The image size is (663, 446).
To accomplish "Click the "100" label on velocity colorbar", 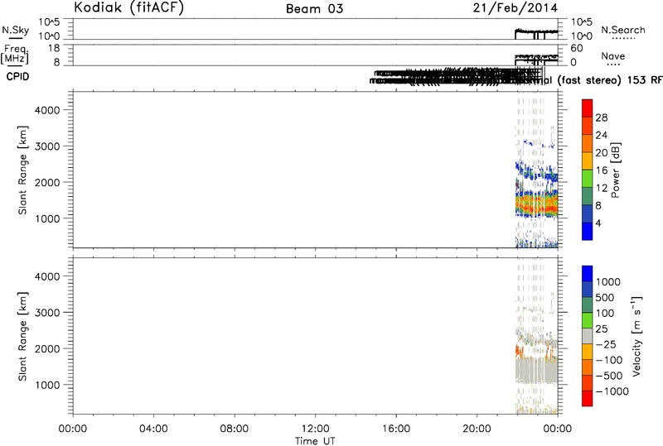I will [x=605, y=314].
